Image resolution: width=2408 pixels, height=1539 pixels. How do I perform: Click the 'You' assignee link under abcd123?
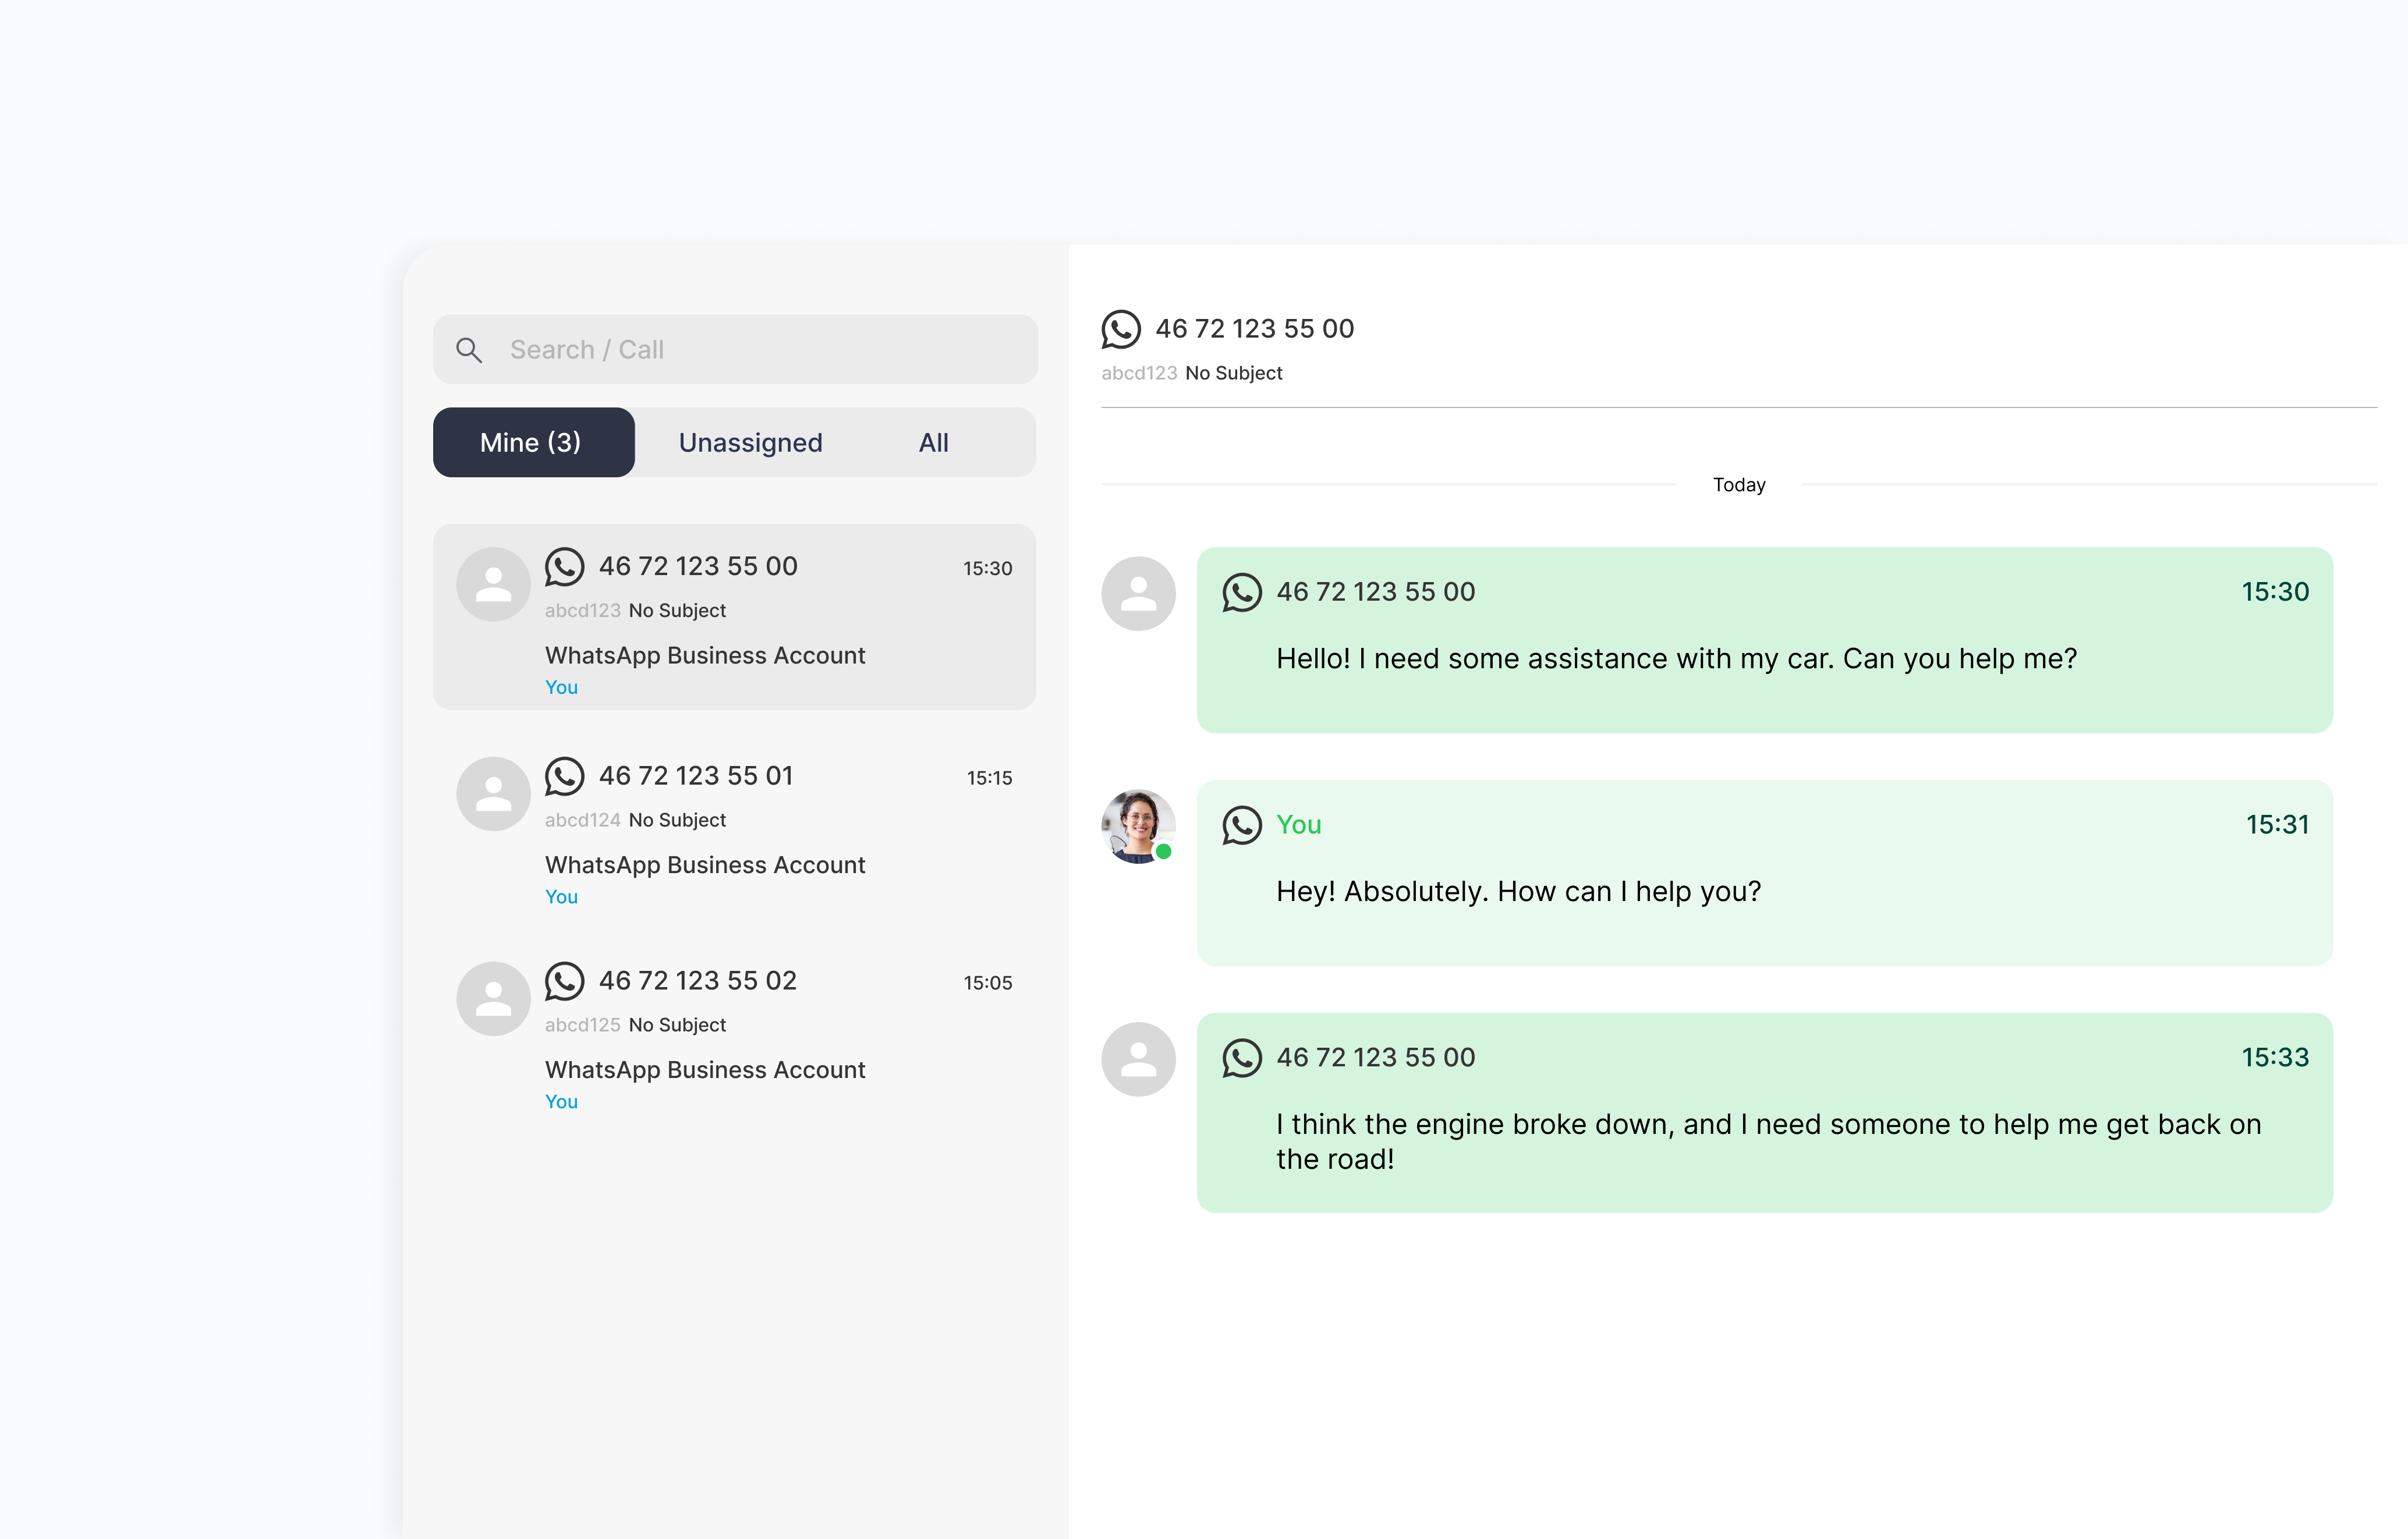click(x=561, y=687)
